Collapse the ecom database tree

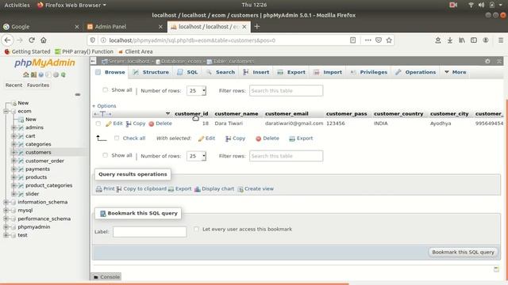click(x=6, y=111)
